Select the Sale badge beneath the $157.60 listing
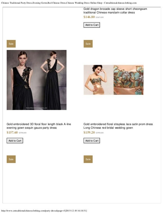The height and width of the screenshot is (213, 164). (x=11, y=159)
